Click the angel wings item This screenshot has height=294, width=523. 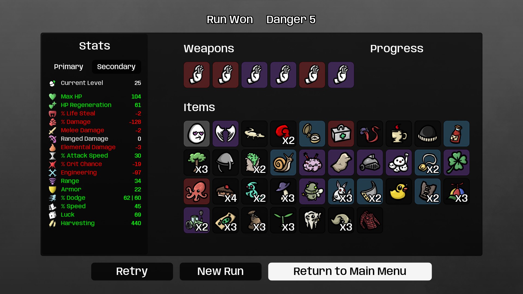coord(225,134)
